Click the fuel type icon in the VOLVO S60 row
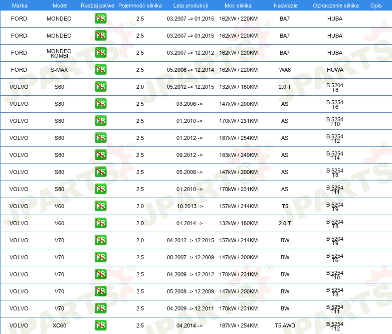The image size is (392, 334). click(100, 87)
